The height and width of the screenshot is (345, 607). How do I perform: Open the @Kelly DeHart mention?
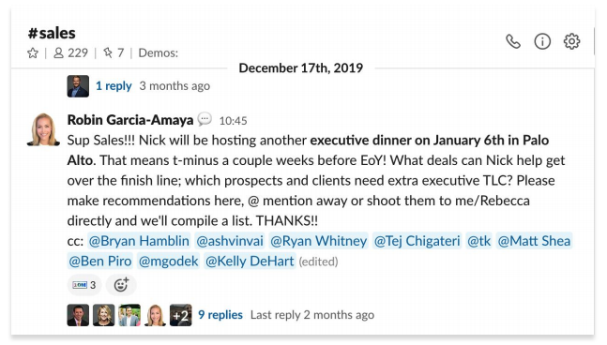tap(250, 261)
